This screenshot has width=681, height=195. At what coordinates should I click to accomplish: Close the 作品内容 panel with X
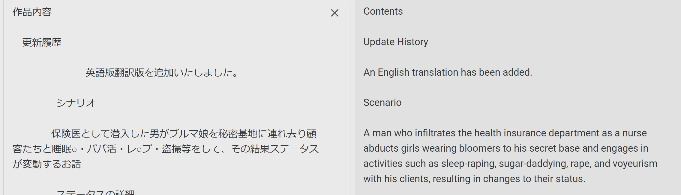(x=334, y=13)
